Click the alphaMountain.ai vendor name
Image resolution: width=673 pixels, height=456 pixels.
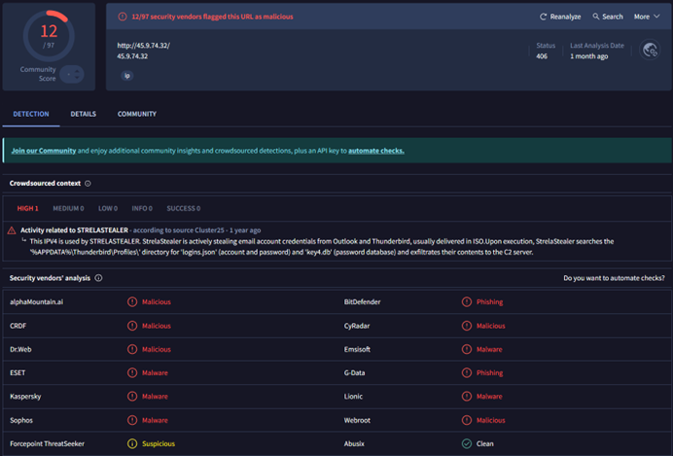(x=37, y=302)
